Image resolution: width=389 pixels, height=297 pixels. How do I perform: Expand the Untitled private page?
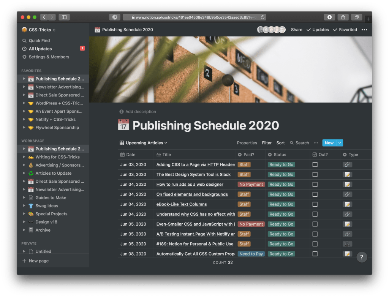(x=24, y=251)
